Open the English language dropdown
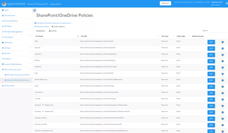This screenshot has width=228, height=133. (216, 5)
